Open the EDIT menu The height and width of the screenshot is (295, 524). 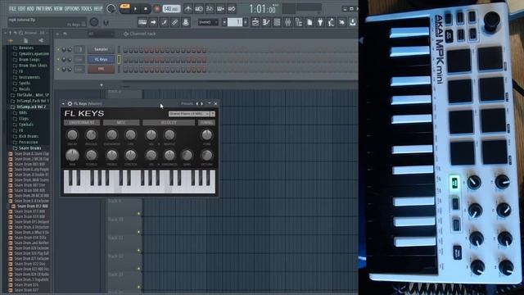[21, 8]
